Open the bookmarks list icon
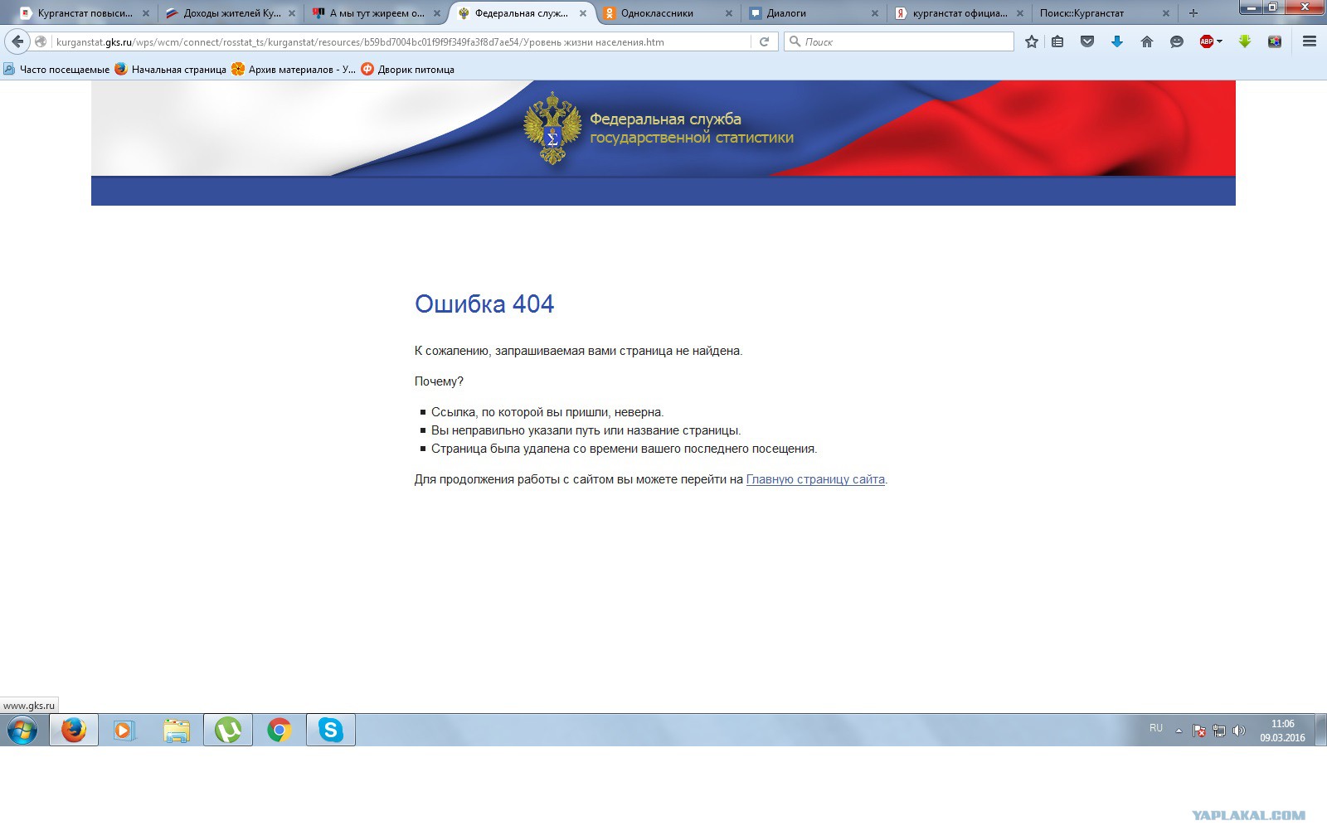 tap(1057, 41)
